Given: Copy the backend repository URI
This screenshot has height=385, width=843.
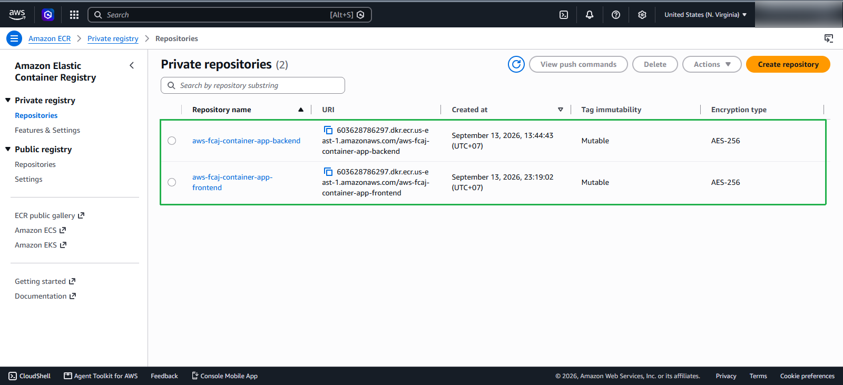Looking at the screenshot, I should tap(328, 130).
